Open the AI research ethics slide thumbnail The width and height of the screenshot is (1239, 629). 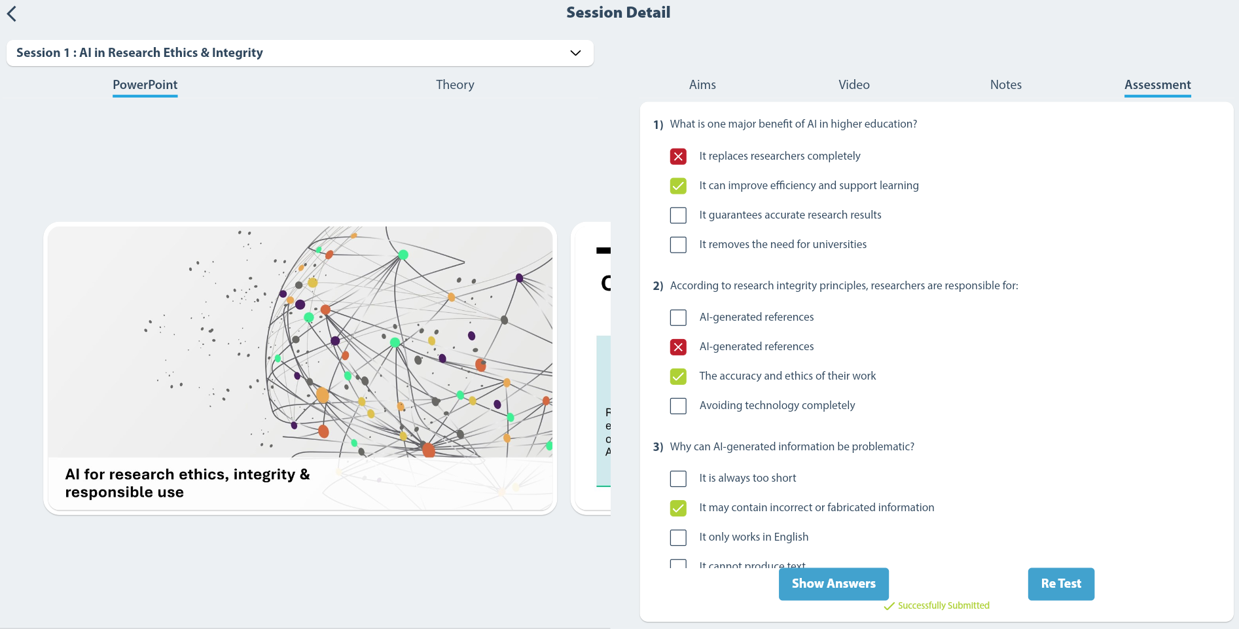(x=300, y=368)
